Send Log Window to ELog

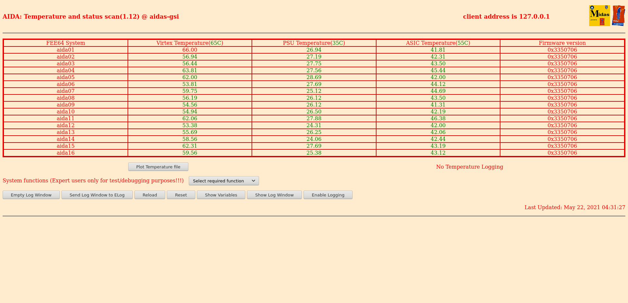[x=97, y=195]
